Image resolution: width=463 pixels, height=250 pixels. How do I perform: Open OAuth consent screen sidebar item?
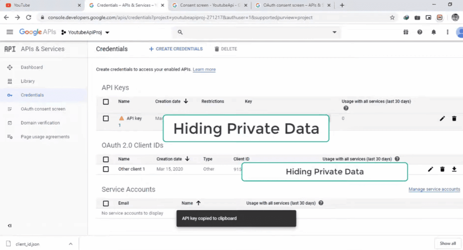(x=43, y=109)
